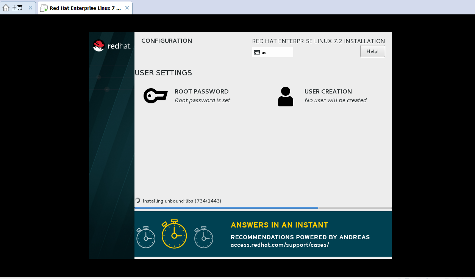Click the "ANSWERS IN AN INSTANT" banner headline
This screenshot has width=475, height=279.
click(x=280, y=225)
